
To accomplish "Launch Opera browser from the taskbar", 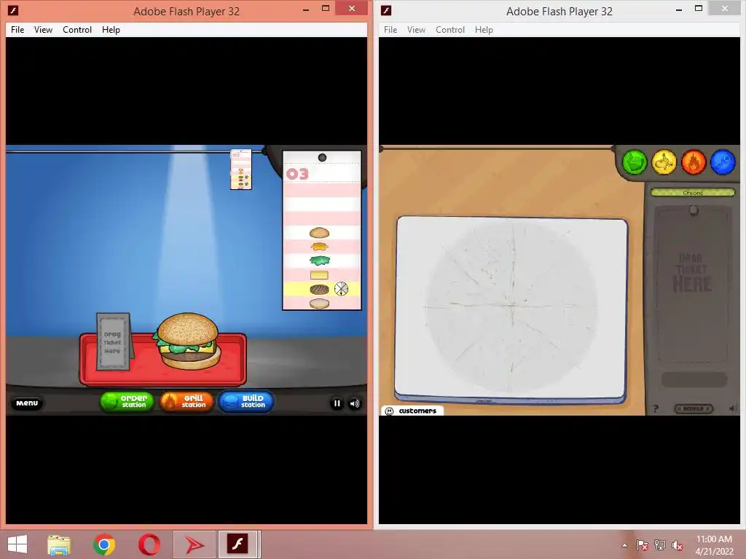I will [149, 544].
